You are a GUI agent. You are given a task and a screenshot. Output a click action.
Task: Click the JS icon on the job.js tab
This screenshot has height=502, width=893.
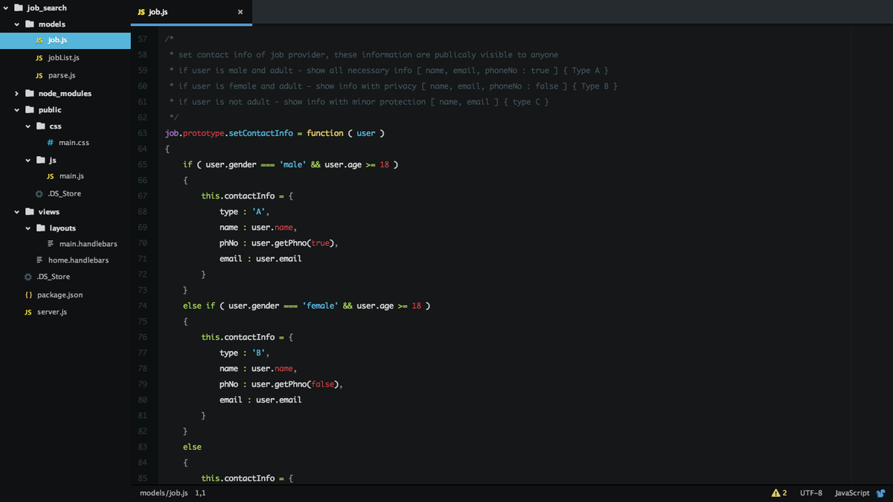coord(141,12)
